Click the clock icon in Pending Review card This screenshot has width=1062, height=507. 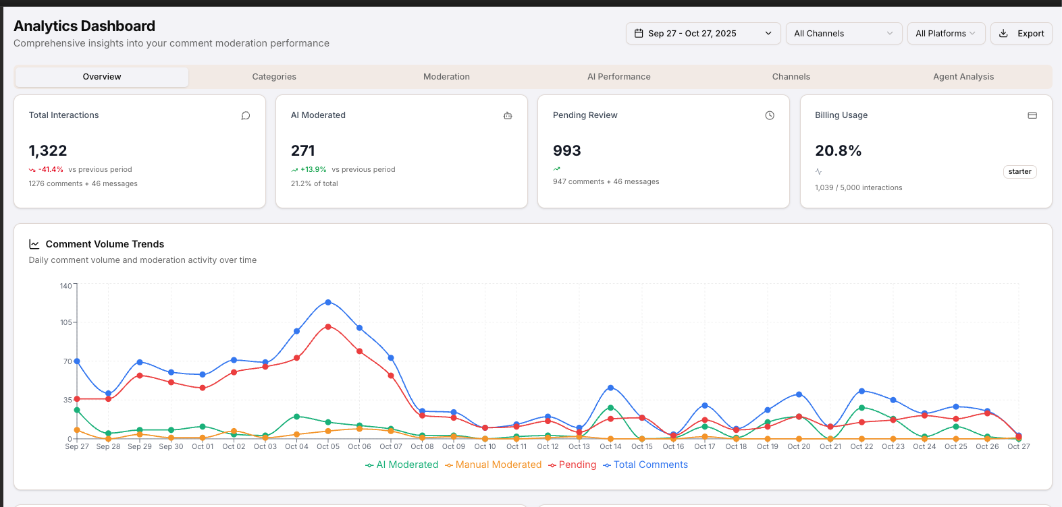coord(770,115)
